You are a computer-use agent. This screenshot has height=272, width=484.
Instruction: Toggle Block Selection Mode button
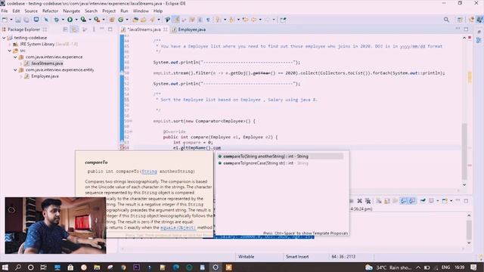pos(200,20)
